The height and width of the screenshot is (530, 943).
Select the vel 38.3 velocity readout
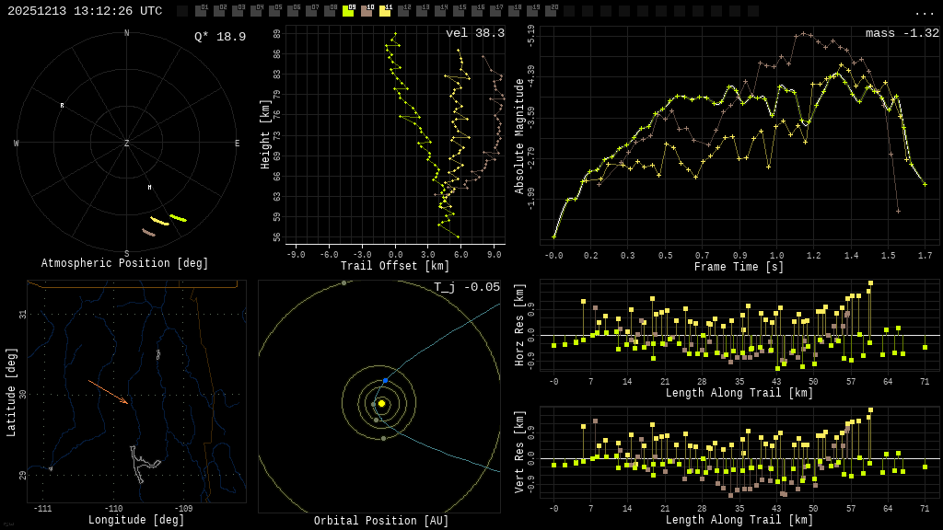474,33
